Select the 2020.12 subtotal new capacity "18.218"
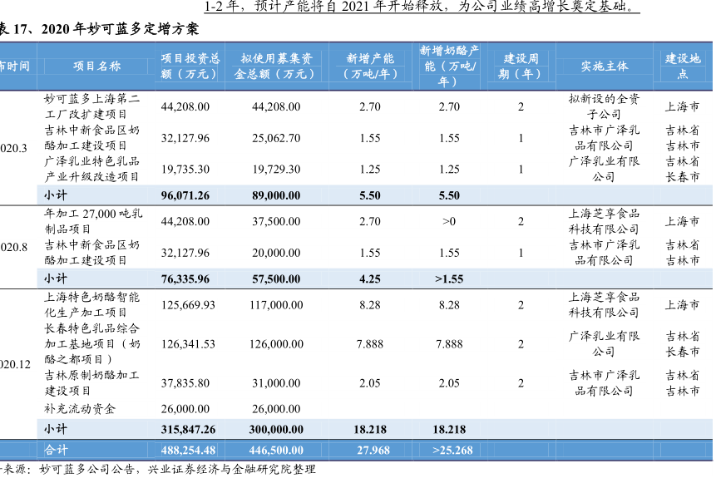 (370, 429)
